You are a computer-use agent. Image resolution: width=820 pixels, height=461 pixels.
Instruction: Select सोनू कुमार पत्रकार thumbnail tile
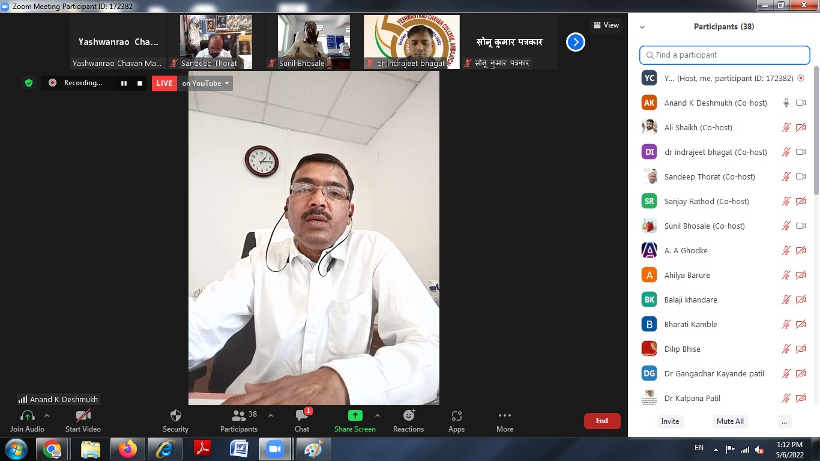click(510, 42)
